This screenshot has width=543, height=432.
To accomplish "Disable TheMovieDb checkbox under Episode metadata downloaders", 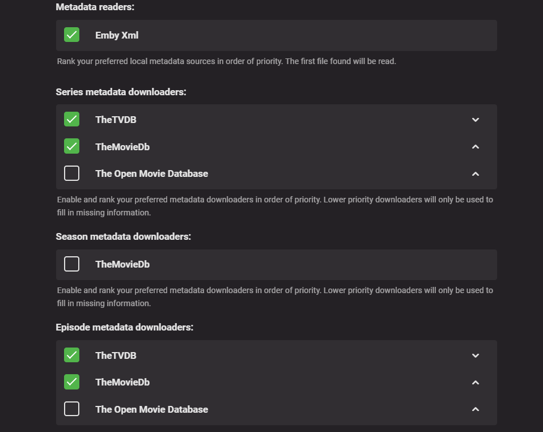I will [x=72, y=382].
